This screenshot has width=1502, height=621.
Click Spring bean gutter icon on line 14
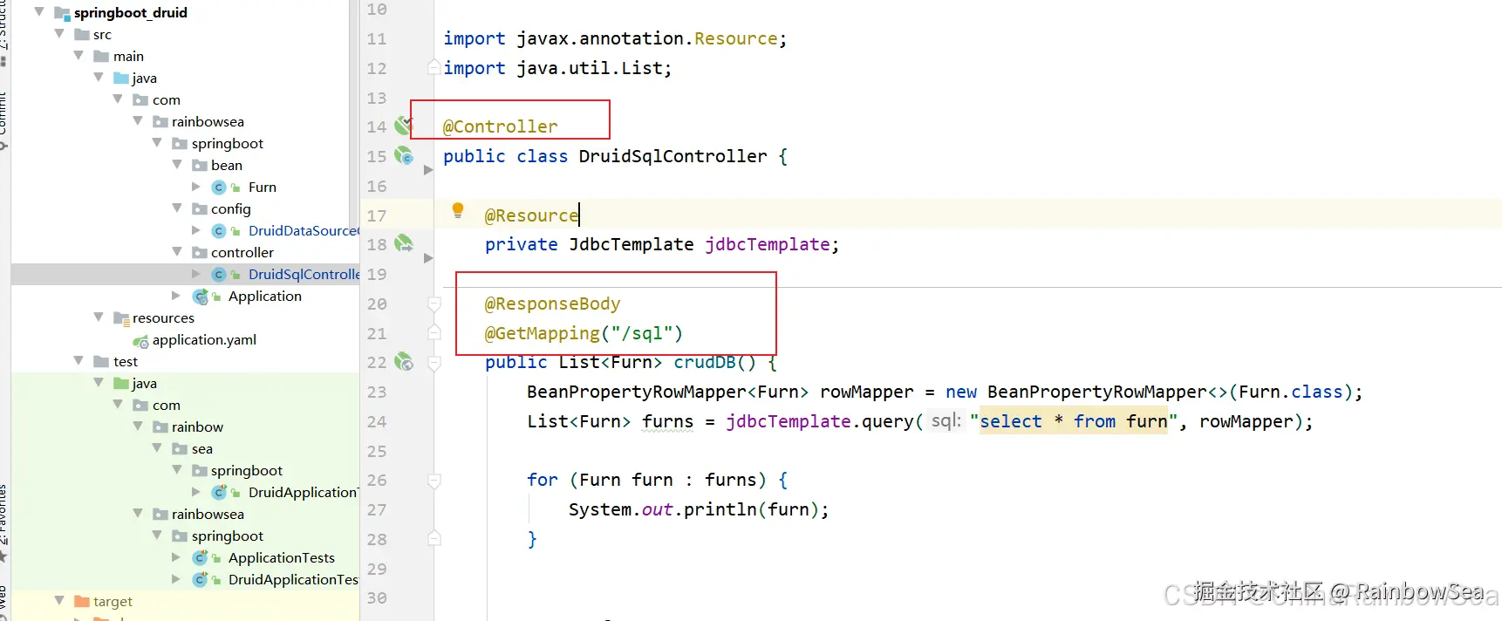404,126
